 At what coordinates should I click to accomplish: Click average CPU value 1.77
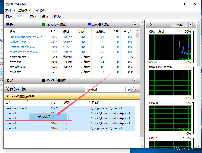coord(131,57)
